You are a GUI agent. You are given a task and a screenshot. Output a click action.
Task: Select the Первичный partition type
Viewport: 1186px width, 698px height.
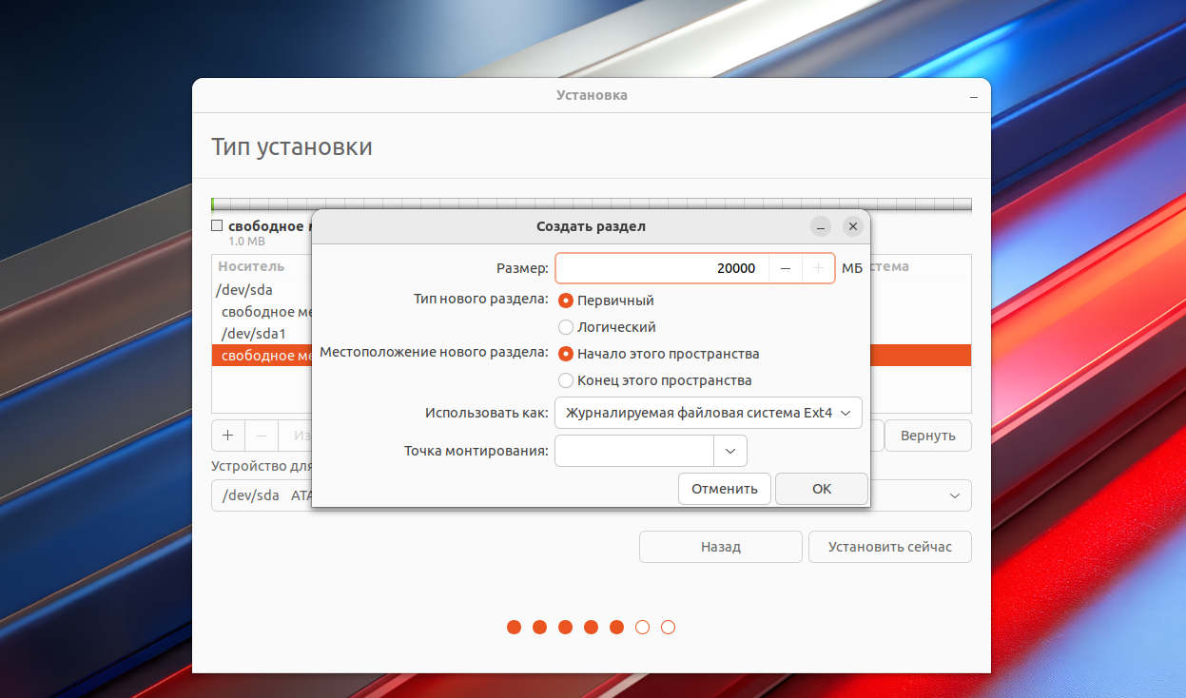[567, 301]
